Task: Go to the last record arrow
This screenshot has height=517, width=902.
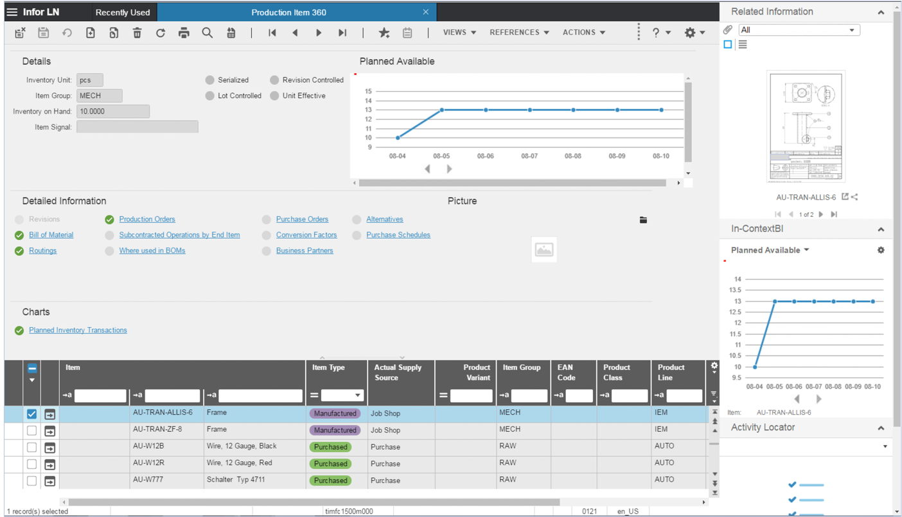Action: click(342, 33)
